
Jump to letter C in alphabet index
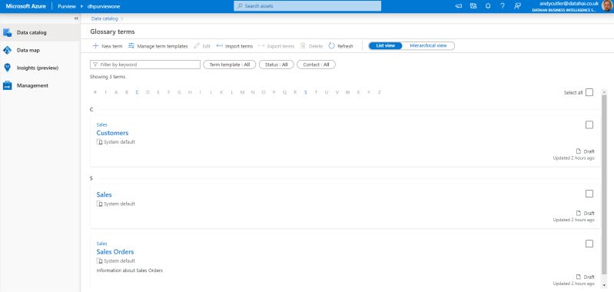point(137,92)
